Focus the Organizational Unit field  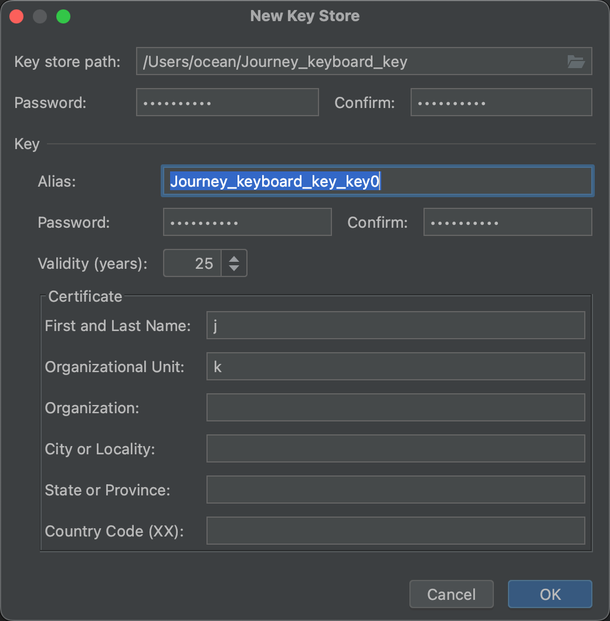click(x=395, y=367)
